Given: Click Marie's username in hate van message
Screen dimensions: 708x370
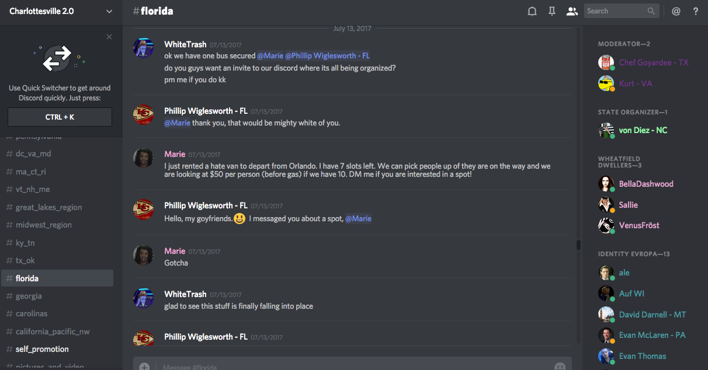Looking at the screenshot, I should click(175, 154).
